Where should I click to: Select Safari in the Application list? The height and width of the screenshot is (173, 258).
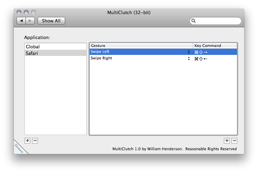(x=56, y=53)
